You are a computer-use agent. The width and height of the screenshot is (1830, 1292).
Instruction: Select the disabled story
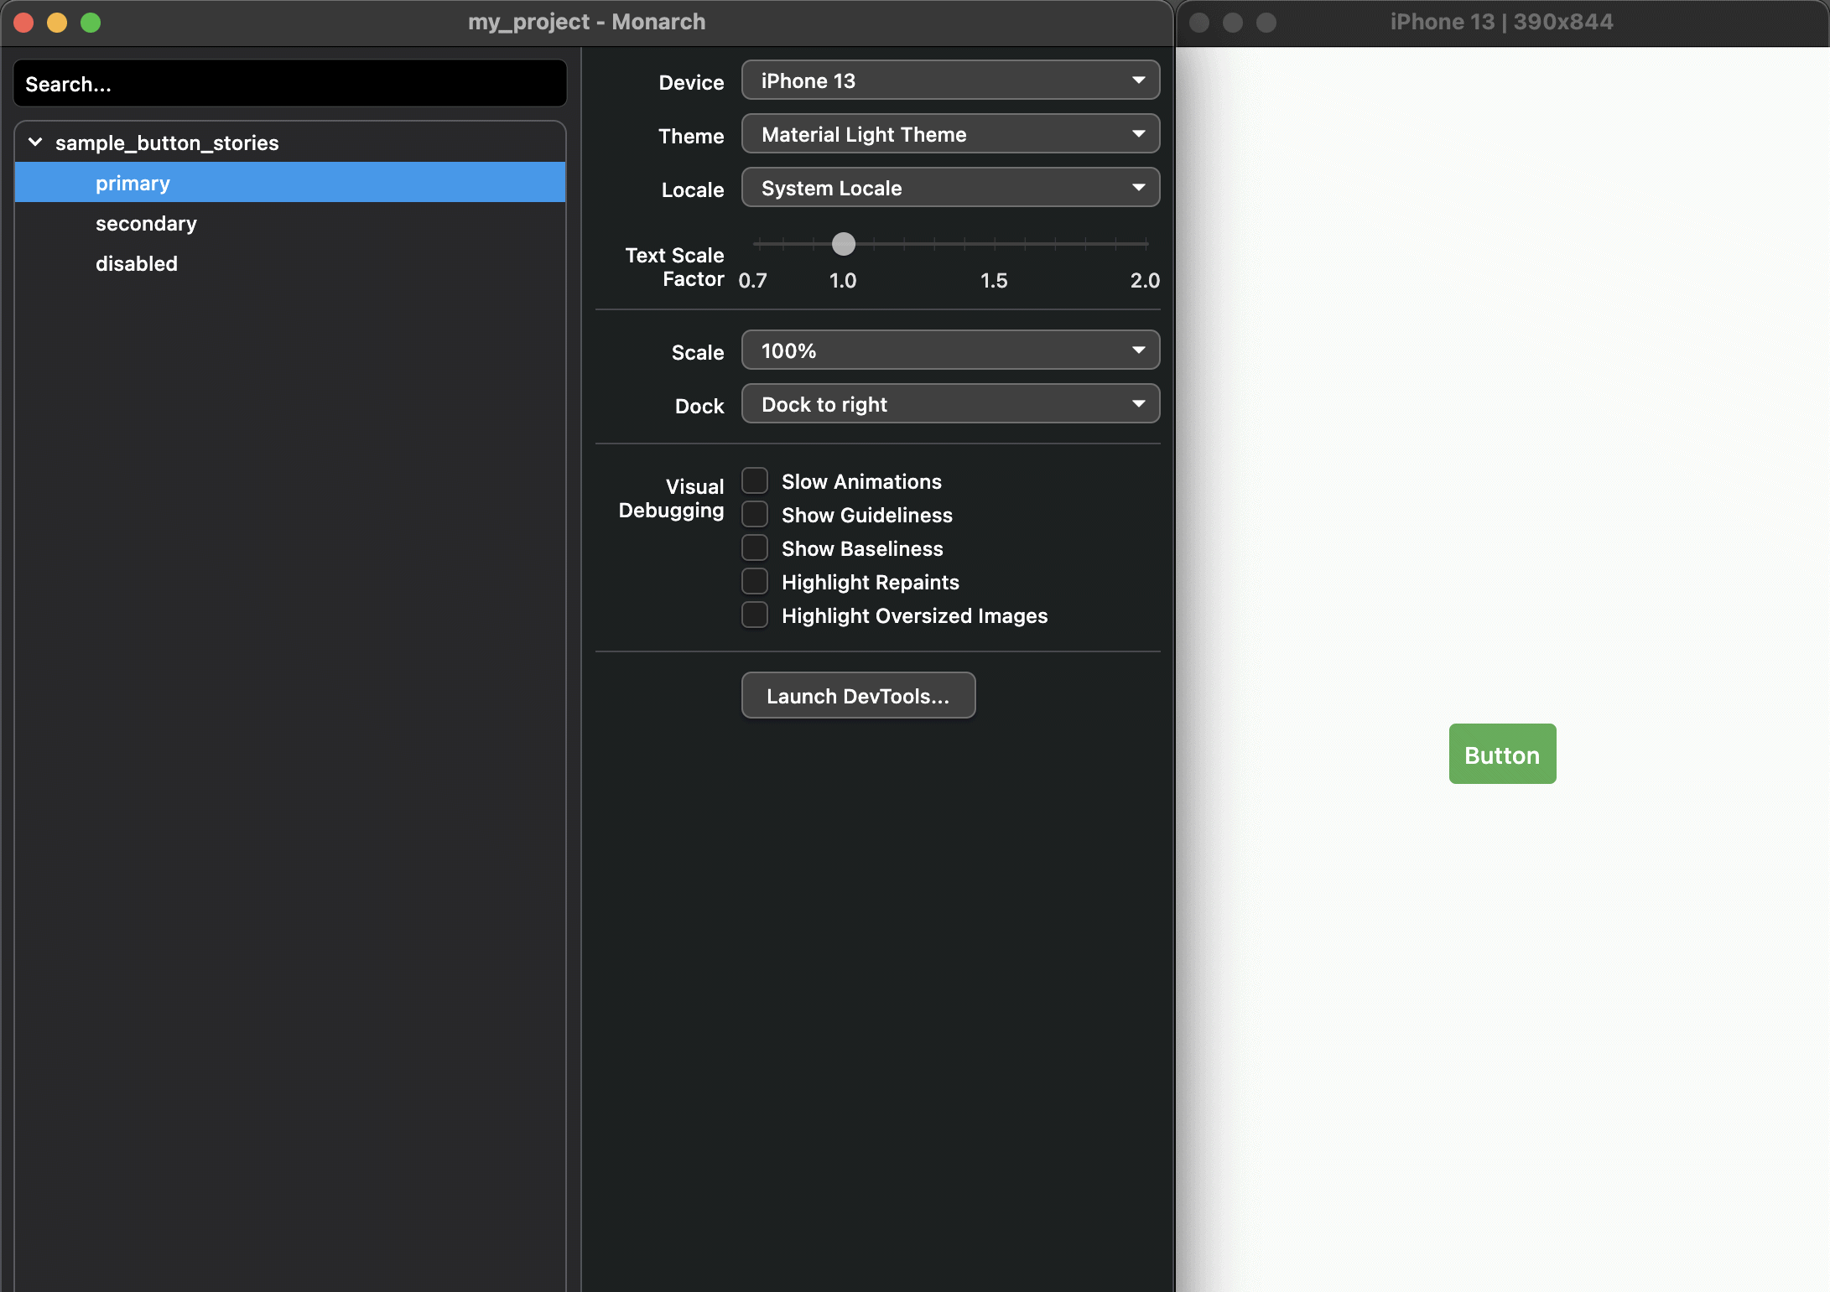tap(136, 263)
